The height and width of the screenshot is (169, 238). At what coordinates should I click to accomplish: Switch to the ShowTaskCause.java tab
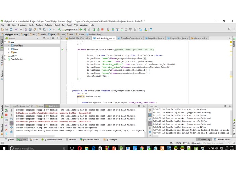(x=130, y=38)
